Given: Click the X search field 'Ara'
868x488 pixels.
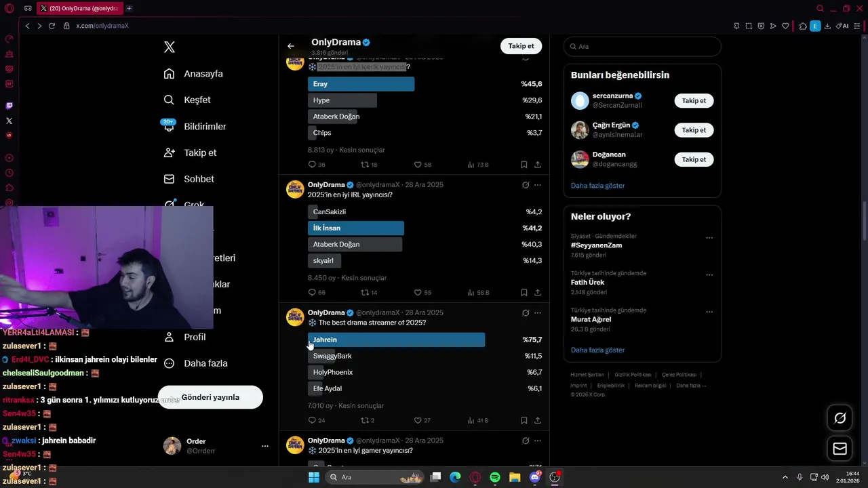Looking at the screenshot, I should [642, 47].
